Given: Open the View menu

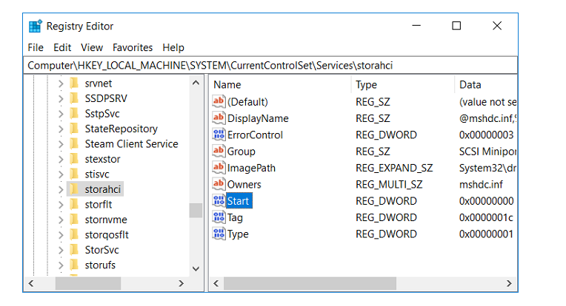Looking at the screenshot, I should 92,47.
